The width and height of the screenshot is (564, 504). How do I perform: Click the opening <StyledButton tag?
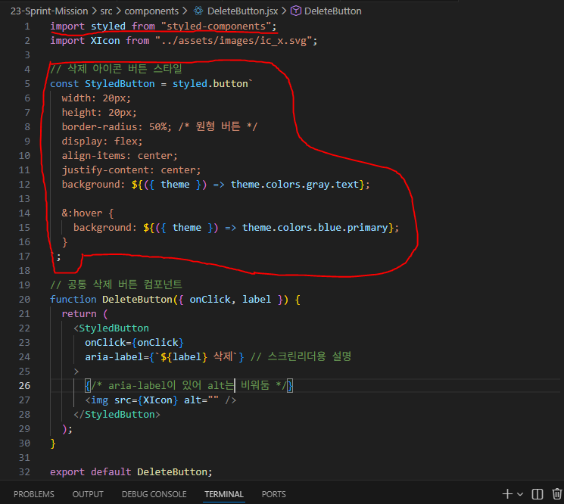111,328
